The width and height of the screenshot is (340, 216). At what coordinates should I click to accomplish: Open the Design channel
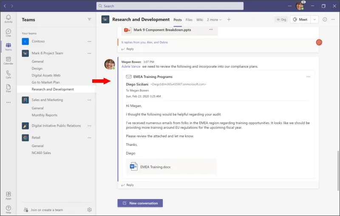37,68
